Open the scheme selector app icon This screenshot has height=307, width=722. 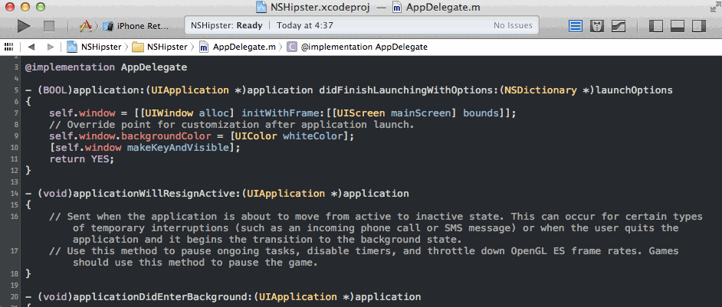(x=86, y=26)
